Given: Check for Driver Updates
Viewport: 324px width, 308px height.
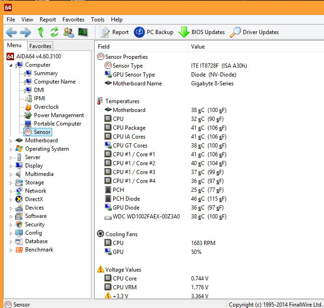Looking at the screenshot, I should click(x=255, y=32).
